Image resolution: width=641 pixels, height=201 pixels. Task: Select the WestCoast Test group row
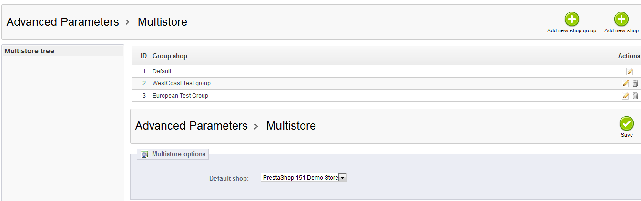(x=181, y=83)
